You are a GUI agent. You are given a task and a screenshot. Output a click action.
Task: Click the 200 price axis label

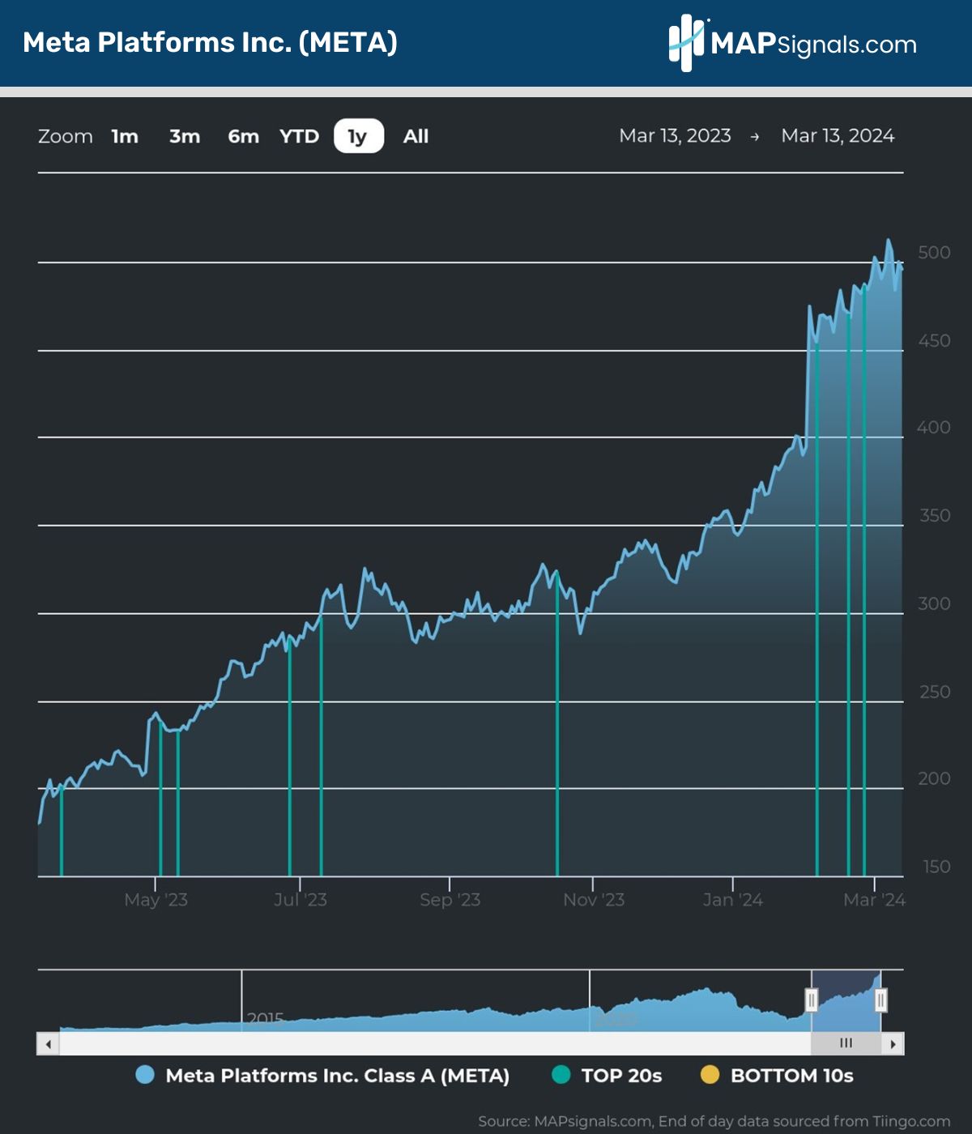tap(934, 778)
